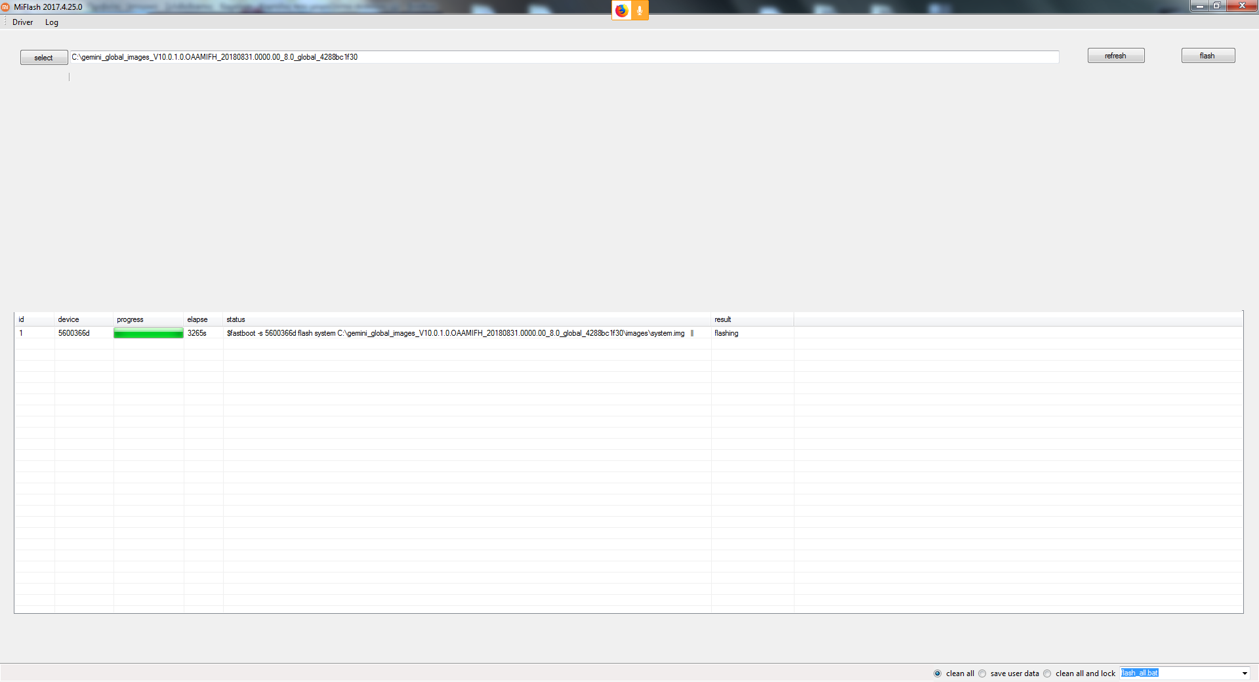Click the device column header
Viewport: 1259px width, 682px height.
pyautogui.click(x=84, y=319)
